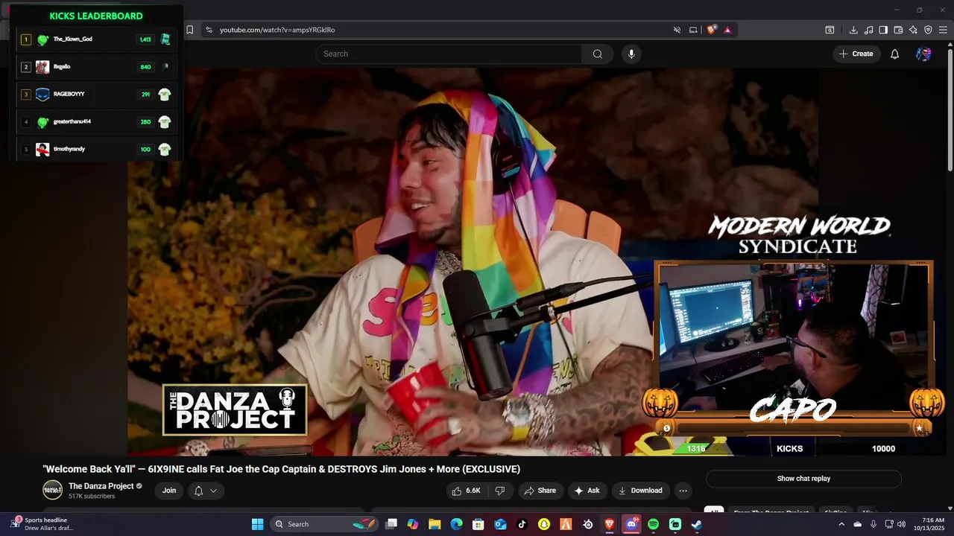Show chat replay

pyautogui.click(x=803, y=479)
